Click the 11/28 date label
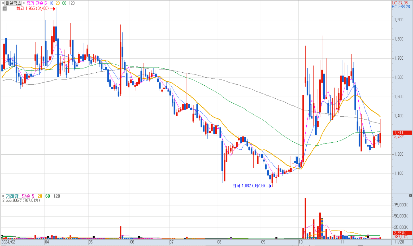The image size is (413, 246). point(399,242)
